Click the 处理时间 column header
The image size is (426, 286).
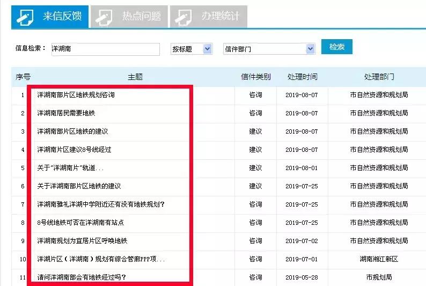(303, 77)
